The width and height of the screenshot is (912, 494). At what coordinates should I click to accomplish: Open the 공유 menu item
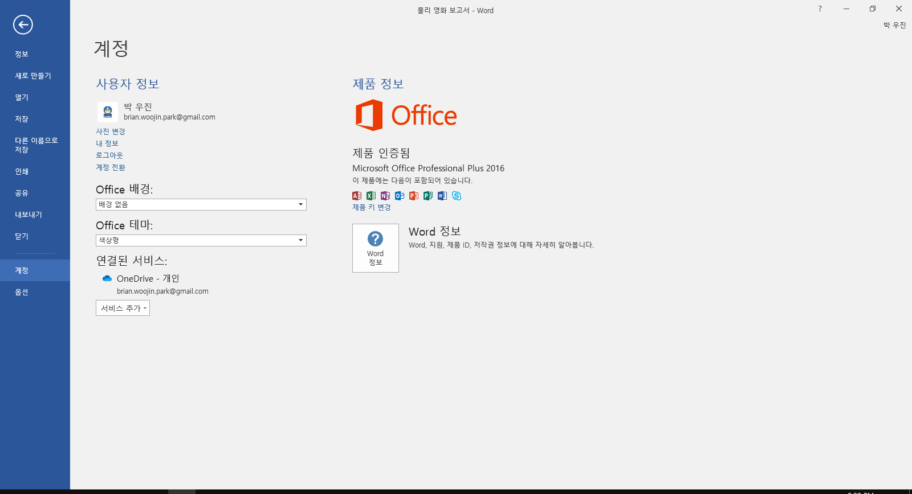click(x=35, y=193)
